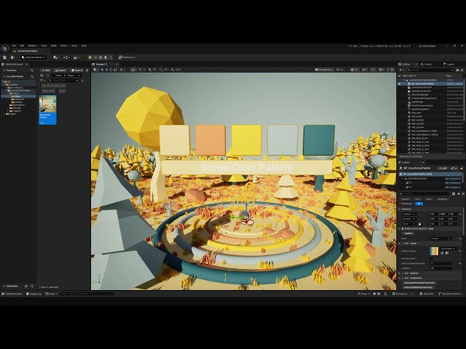The width and height of the screenshot is (466, 349).
Task: Click the green Play button
Action: pos(90,57)
